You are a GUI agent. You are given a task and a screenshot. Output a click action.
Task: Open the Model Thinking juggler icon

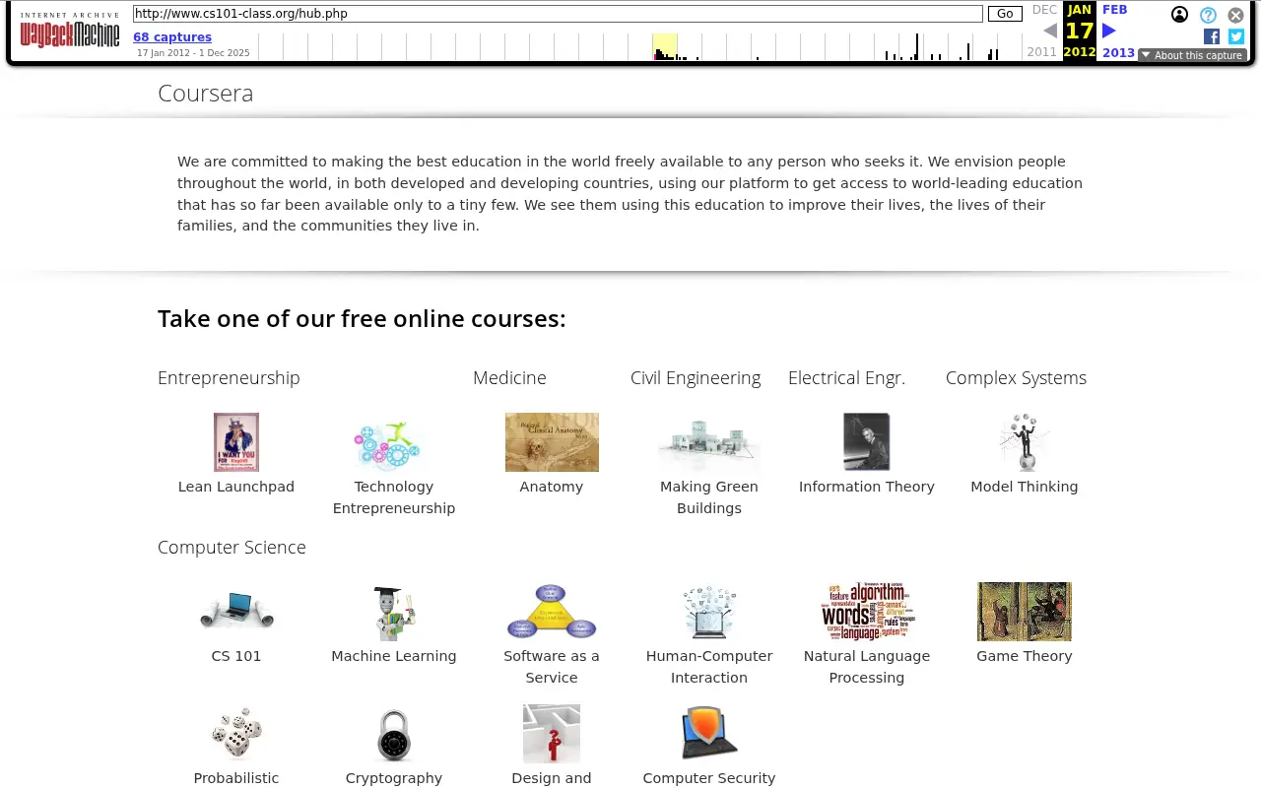[x=1025, y=442]
